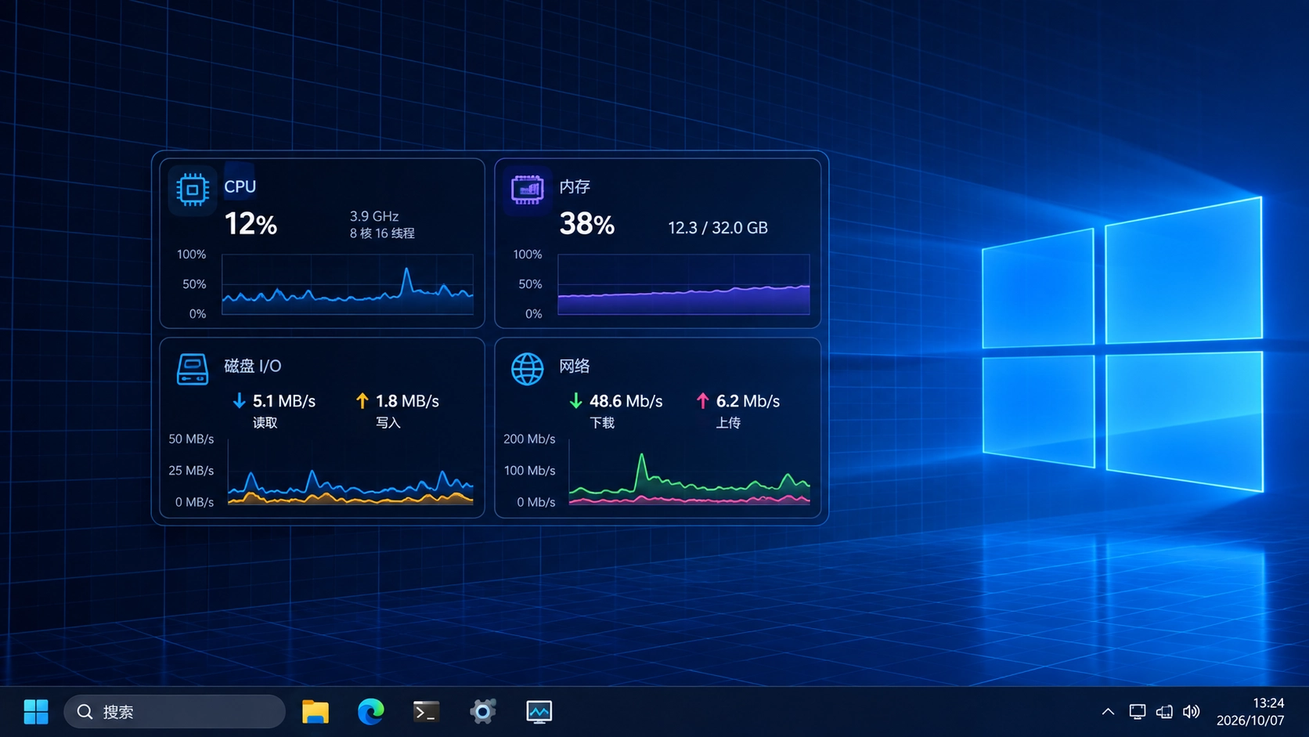The width and height of the screenshot is (1309, 737).
Task: Open the system monitor taskbar app
Action: point(539,712)
